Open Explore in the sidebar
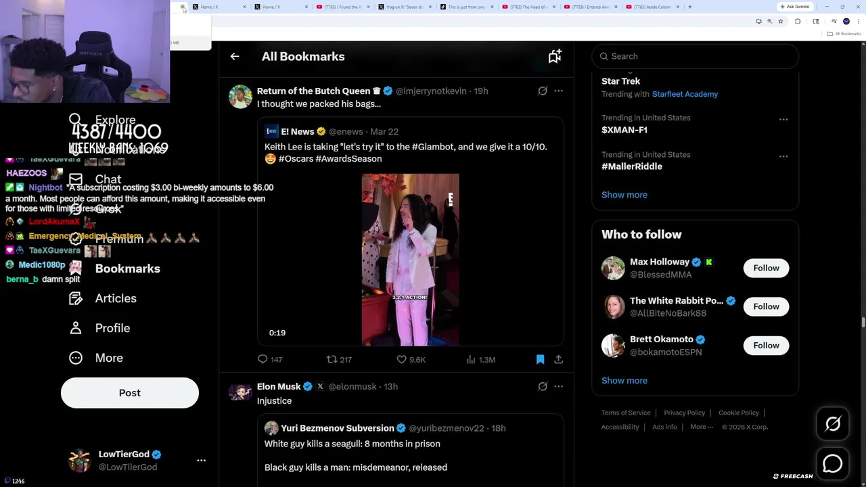Image resolution: width=866 pixels, height=487 pixels. click(x=103, y=120)
